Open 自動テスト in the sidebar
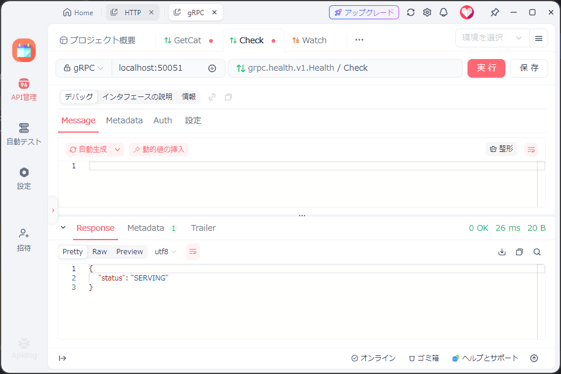Screen dimensions: 561x374 23,134
